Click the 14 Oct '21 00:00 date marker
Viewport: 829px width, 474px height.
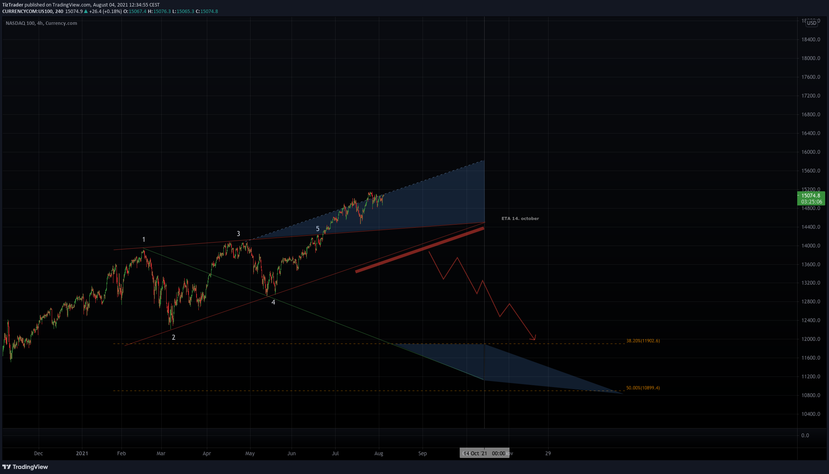[485, 453]
